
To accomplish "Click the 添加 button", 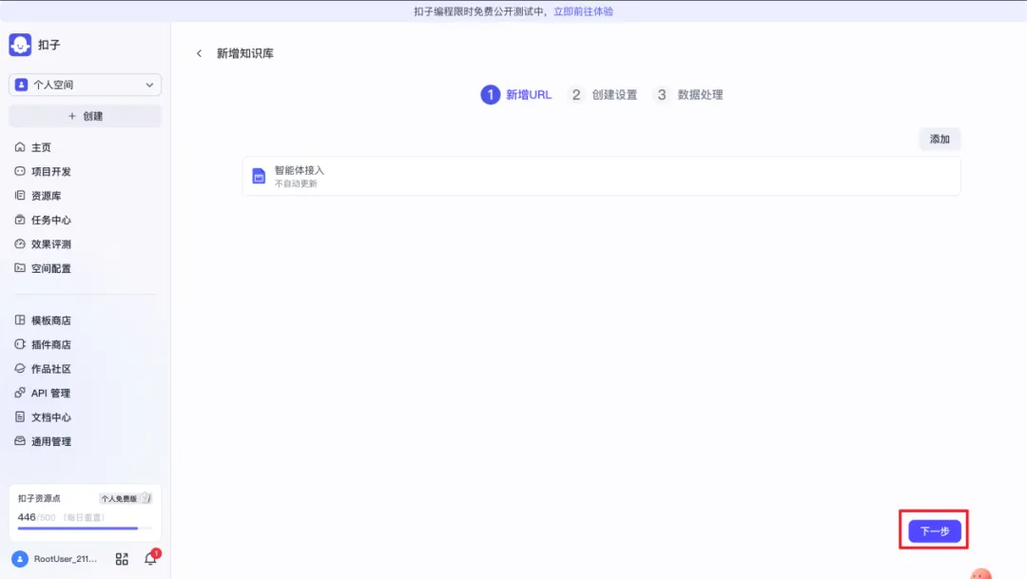I will click(x=940, y=139).
